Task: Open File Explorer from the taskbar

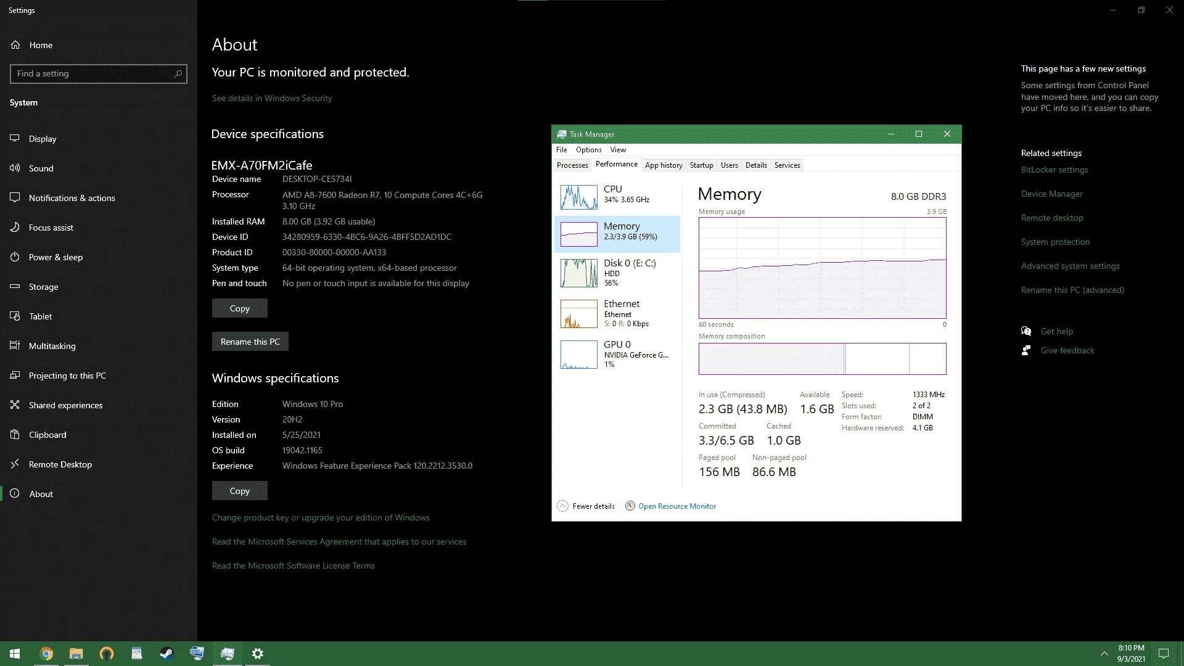Action: click(x=76, y=654)
